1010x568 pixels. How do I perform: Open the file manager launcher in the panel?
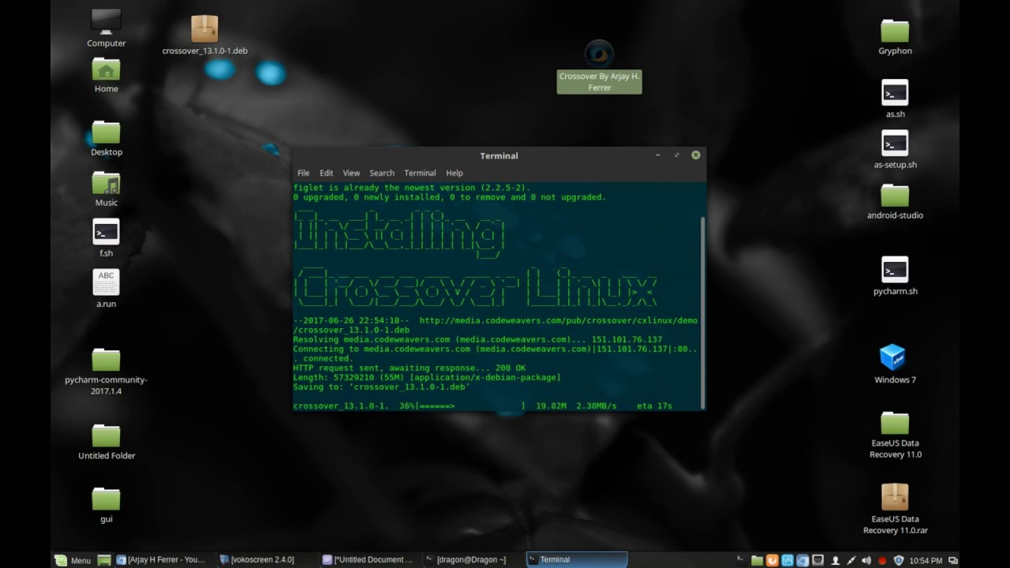point(757,560)
